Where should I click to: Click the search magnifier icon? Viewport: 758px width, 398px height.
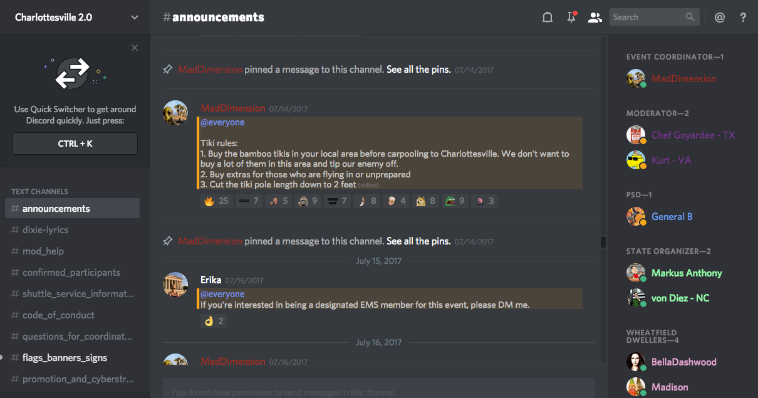click(690, 17)
